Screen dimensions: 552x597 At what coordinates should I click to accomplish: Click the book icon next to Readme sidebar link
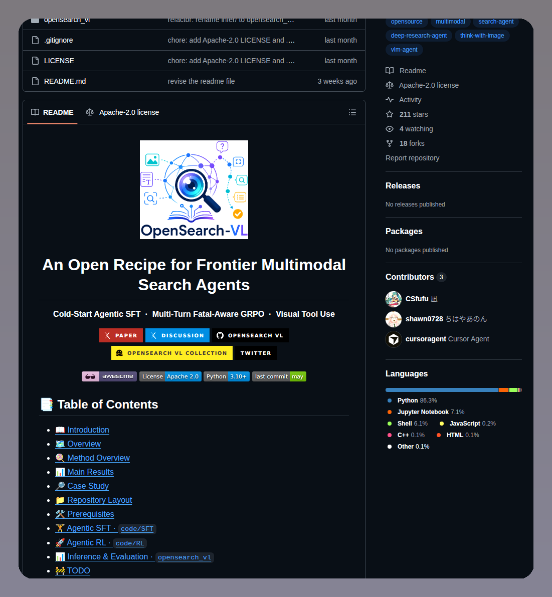(390, 71)
